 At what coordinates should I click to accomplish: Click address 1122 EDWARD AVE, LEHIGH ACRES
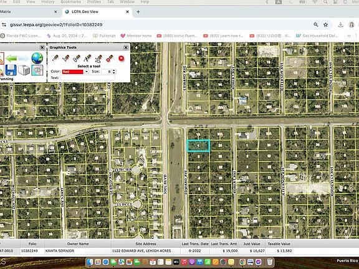(141, 251)
